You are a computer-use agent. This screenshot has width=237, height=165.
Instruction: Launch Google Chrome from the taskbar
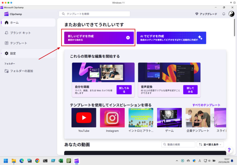coord(37,161)
